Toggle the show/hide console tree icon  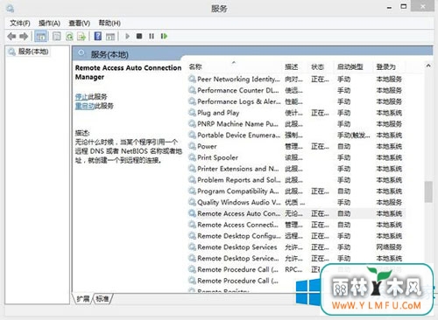point(41,37)
